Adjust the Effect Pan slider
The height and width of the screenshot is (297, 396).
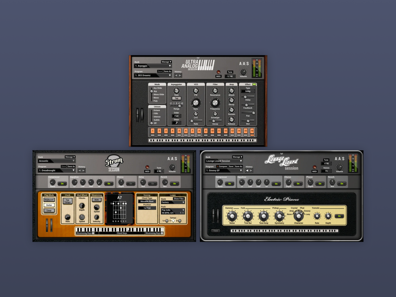pos(248,113)
